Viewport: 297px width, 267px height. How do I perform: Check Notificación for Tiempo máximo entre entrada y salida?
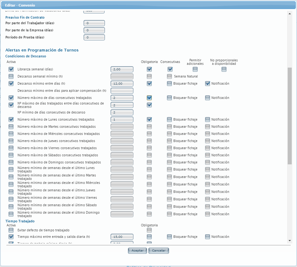click(x=207, y=237)
